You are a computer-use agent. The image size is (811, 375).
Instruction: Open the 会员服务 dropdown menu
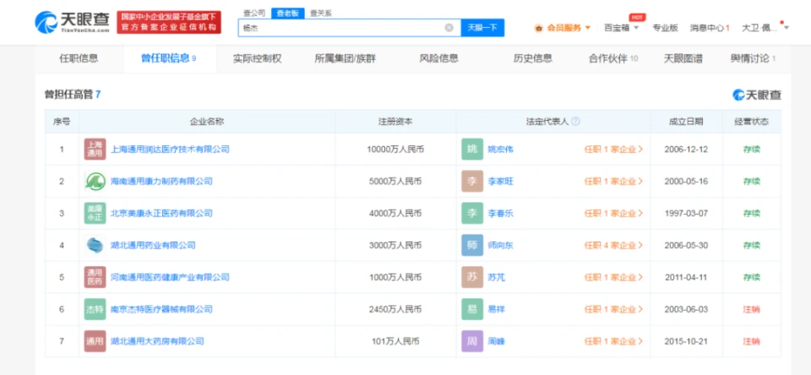[563, 28]
